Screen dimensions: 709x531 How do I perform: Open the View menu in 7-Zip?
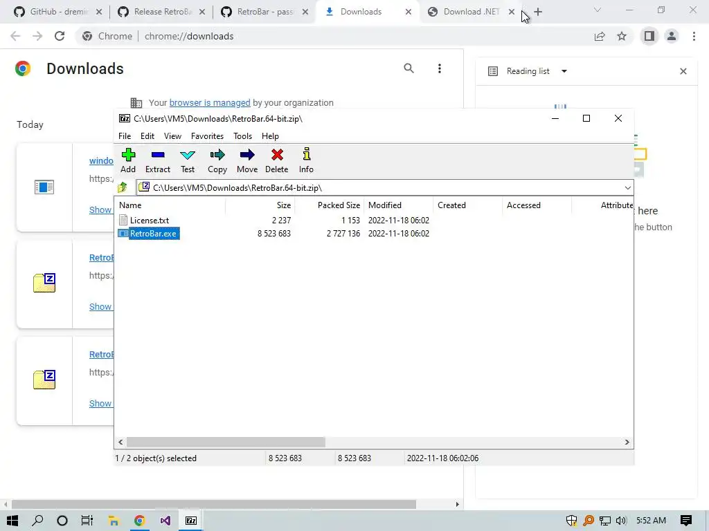click(172, 136)
